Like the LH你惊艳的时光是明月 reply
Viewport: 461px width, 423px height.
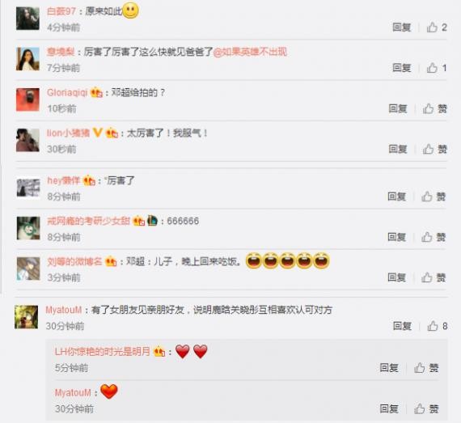(x=426, y=368)
